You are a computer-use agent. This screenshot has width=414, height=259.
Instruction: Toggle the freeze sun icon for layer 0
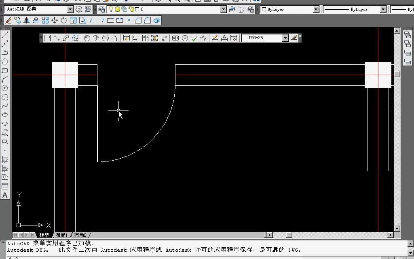click(x=117, y=9)
